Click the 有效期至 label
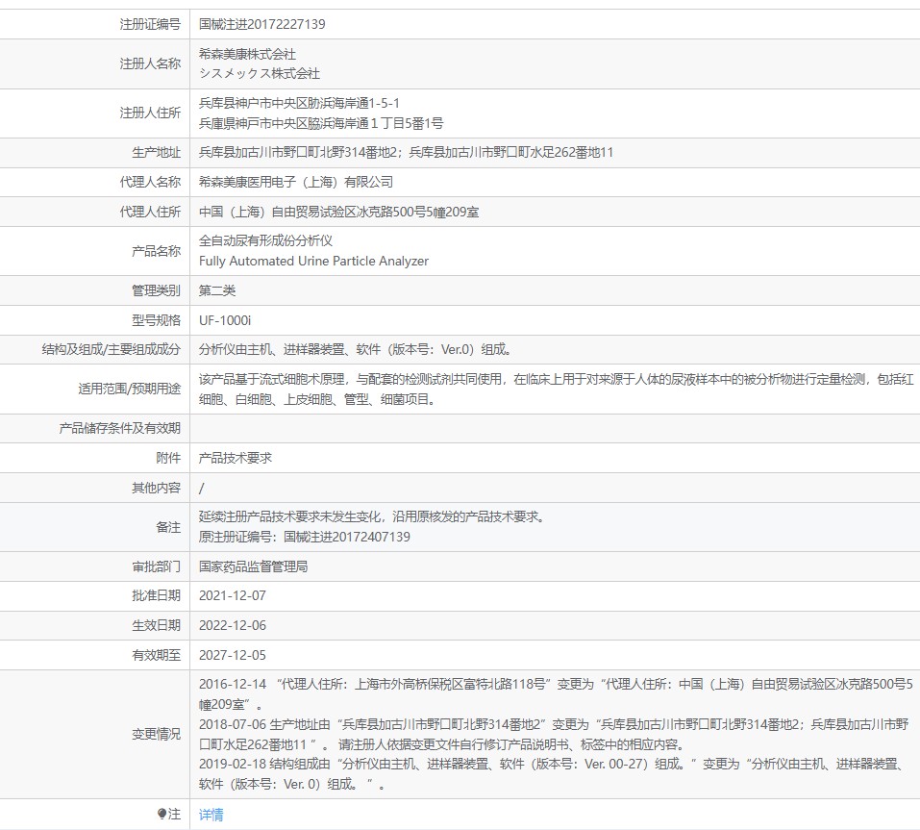The image size is (920, 830). click(156, 655)
